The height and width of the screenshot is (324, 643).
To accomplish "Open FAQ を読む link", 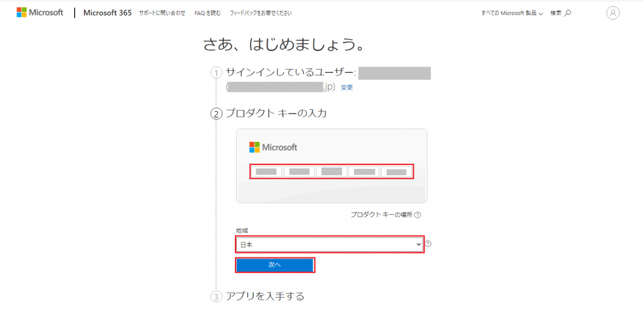I will (207, 13).
